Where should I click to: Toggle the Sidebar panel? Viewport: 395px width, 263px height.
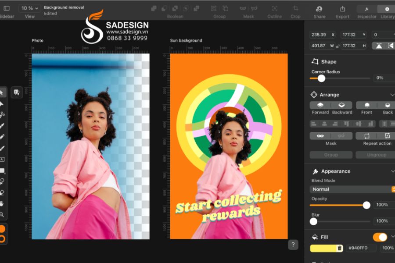coord(7,8)
